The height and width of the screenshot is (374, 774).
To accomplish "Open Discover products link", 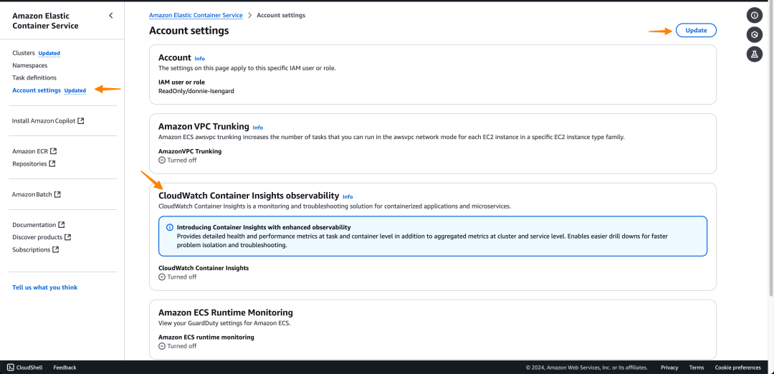I will 37,237.
